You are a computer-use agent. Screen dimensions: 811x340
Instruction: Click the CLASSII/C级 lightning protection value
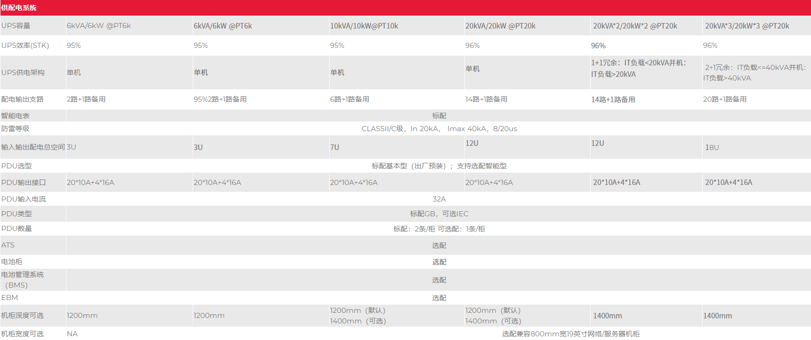439,128
